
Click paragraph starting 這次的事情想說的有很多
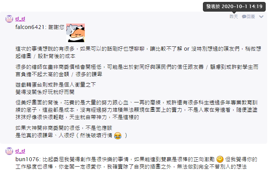coord(138,53)
